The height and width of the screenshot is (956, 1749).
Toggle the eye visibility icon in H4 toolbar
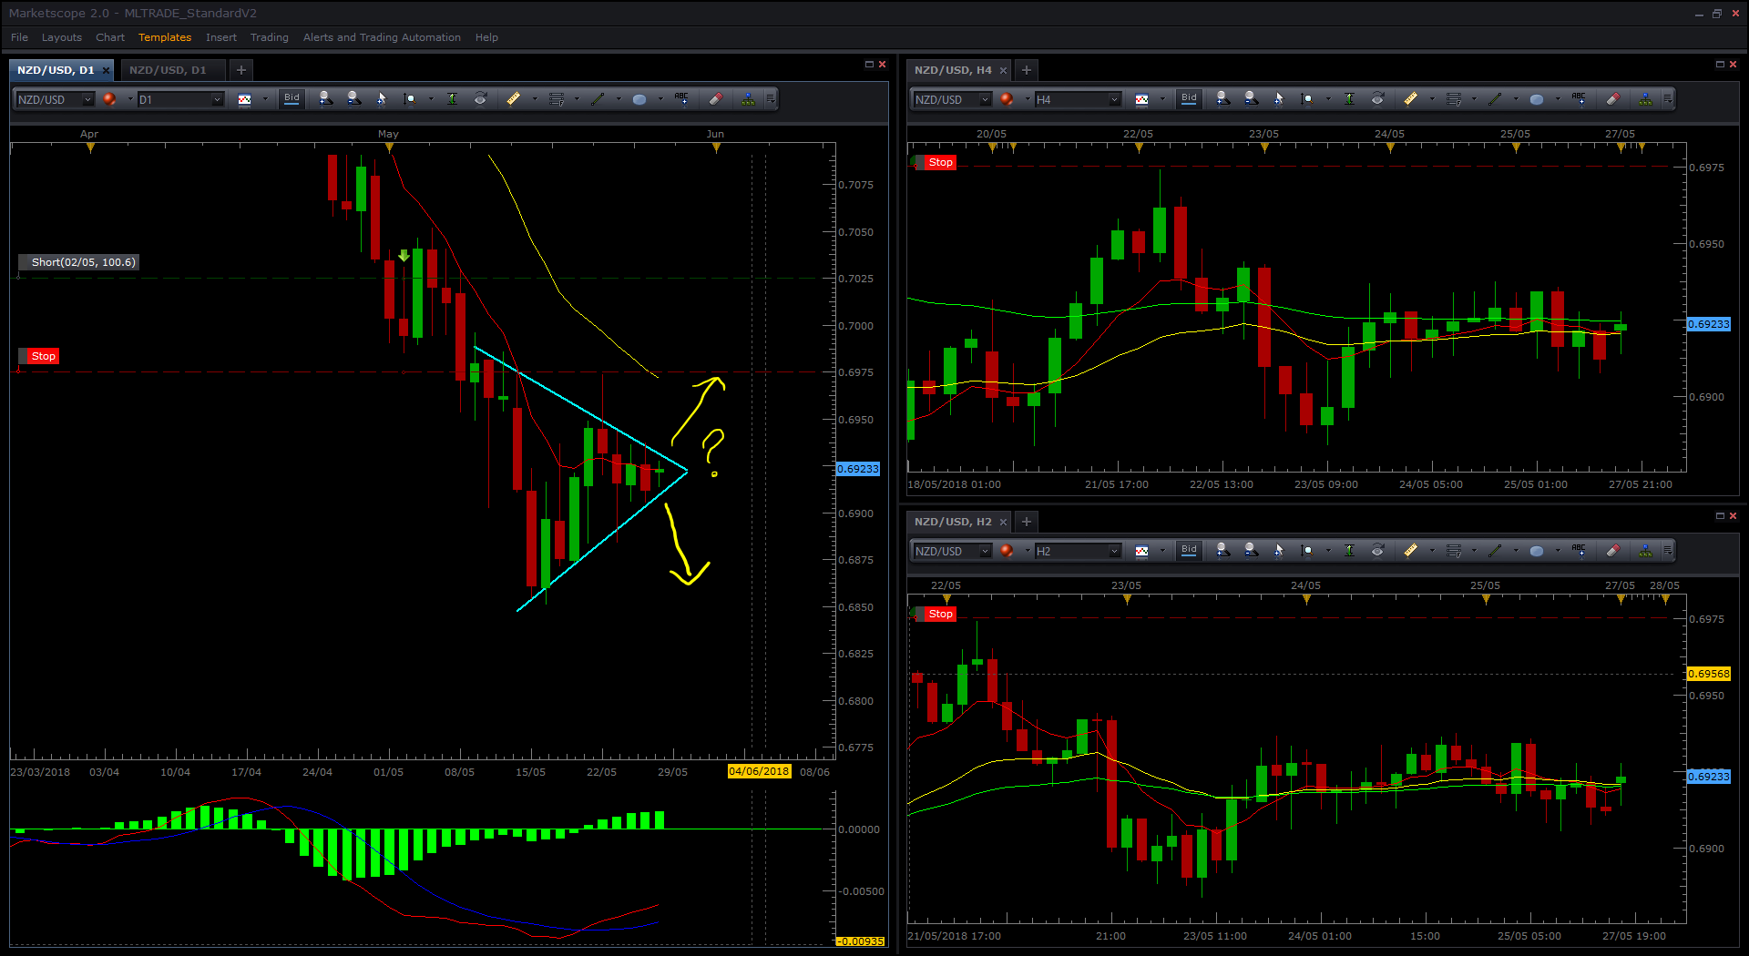tap(1377, 98)
